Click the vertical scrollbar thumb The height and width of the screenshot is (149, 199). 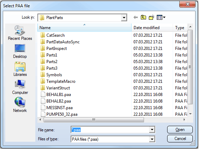tap(190, 67)
